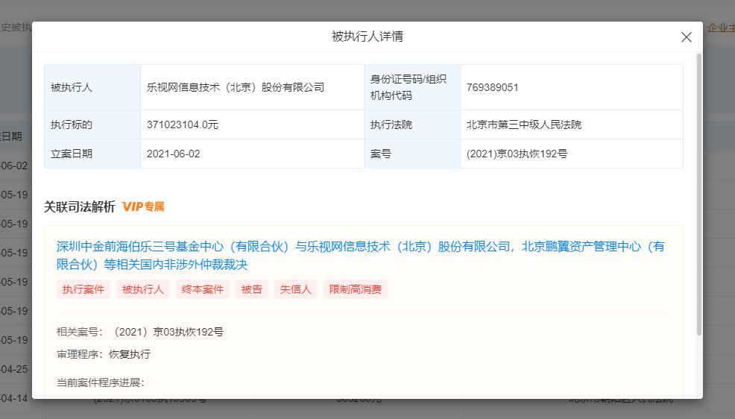Click the 身份证号码/组织机构代码 label cell

click(412, 88)
